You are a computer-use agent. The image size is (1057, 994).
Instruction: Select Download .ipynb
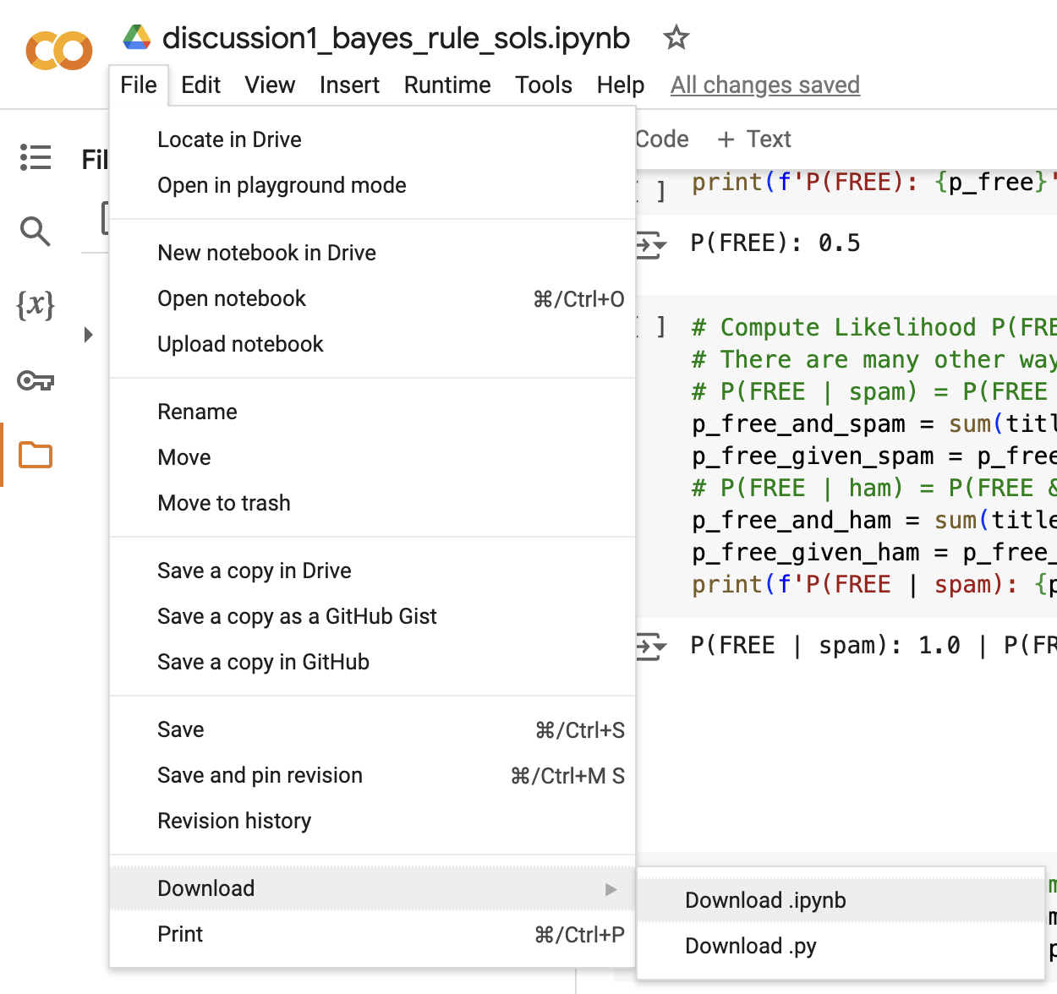pyautogui.click(x=764, y=899)
